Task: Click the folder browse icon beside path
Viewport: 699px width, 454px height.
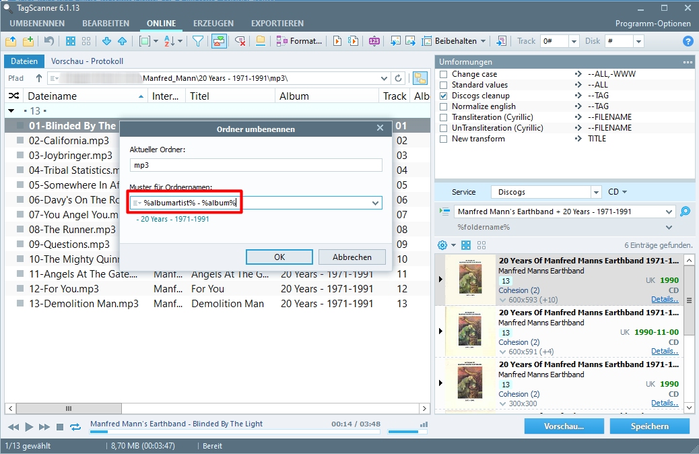Action: [420, 78]
